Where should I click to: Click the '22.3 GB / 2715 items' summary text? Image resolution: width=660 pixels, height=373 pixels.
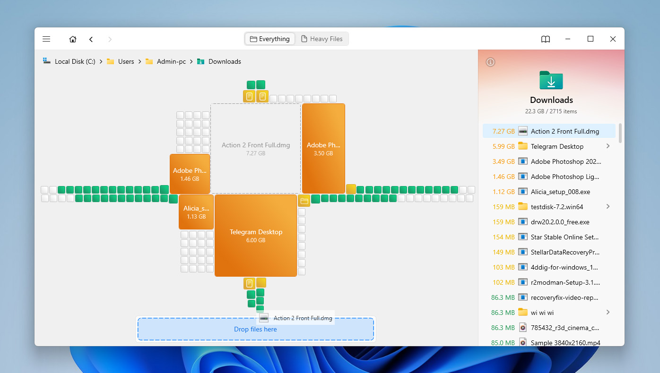tap(551, 111)
